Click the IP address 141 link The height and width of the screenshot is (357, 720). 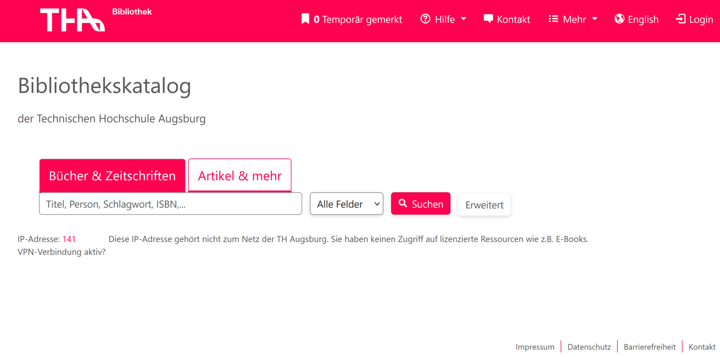coord(69,239)
